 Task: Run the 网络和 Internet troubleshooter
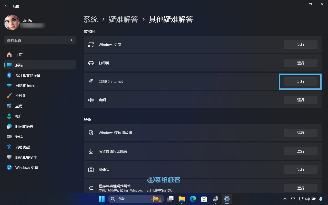point(301,81)
